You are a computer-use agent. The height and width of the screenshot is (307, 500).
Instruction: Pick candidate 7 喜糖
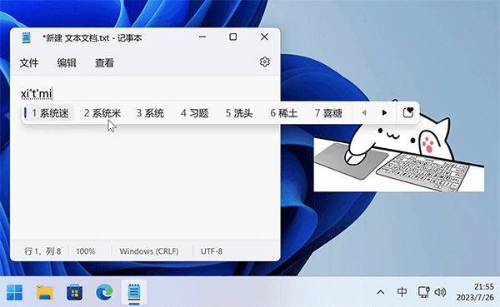click(328, 113)
